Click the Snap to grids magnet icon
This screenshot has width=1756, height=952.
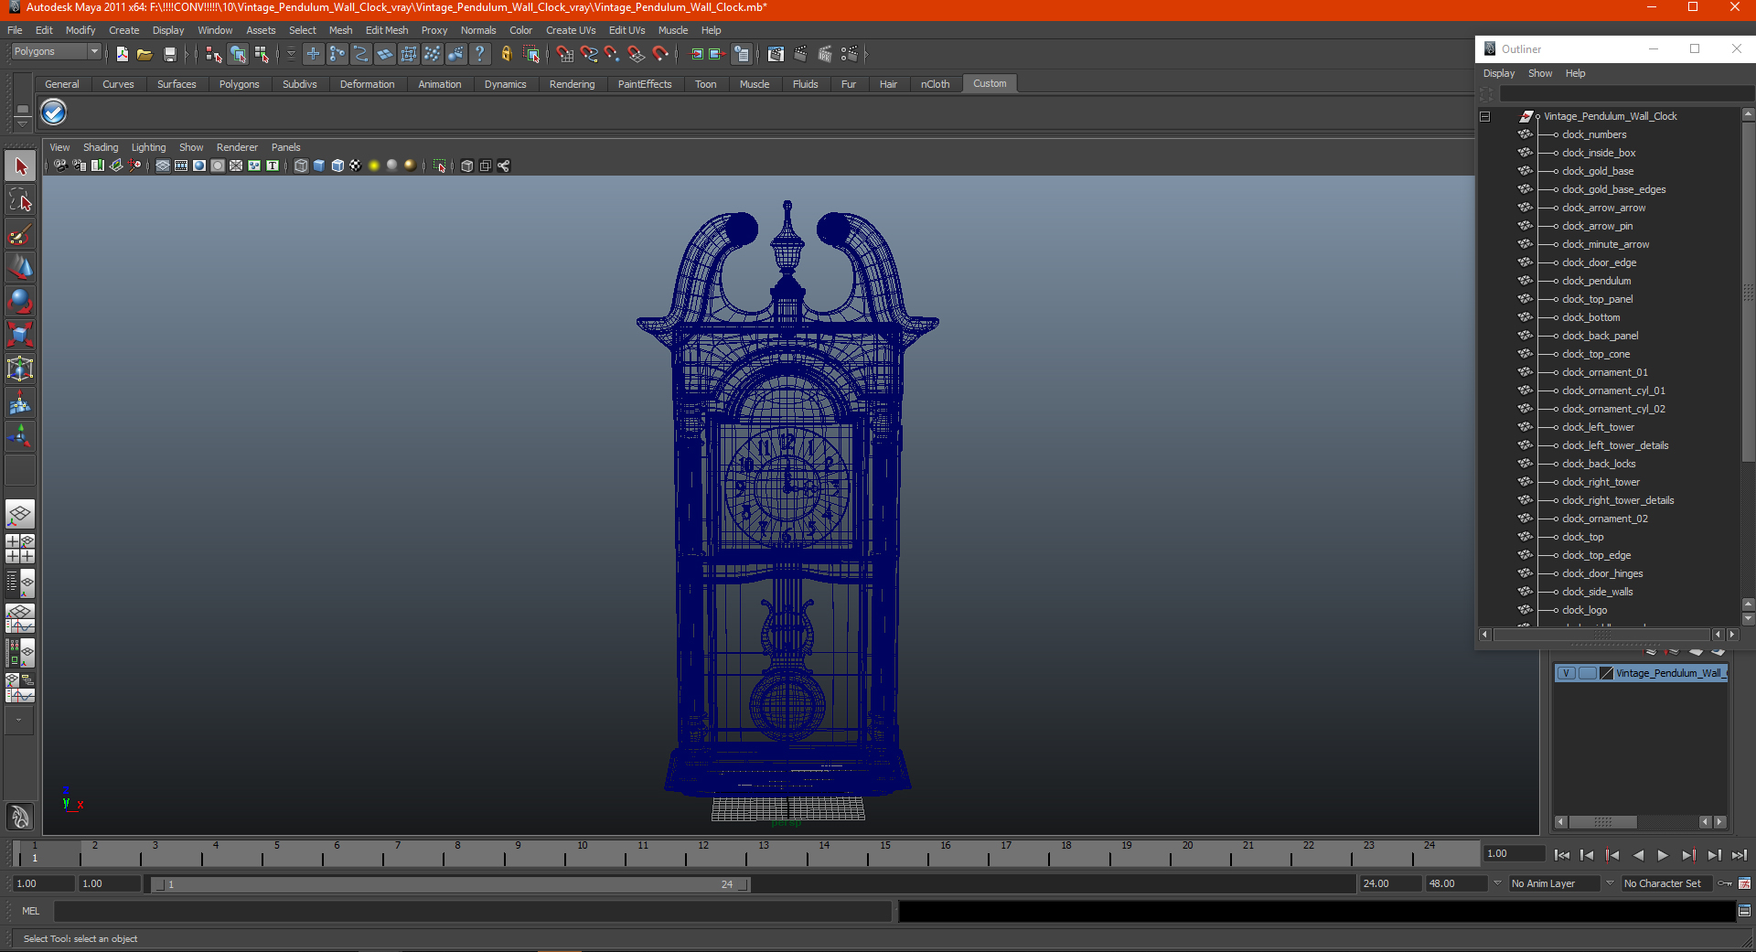[x=565, y=55]
